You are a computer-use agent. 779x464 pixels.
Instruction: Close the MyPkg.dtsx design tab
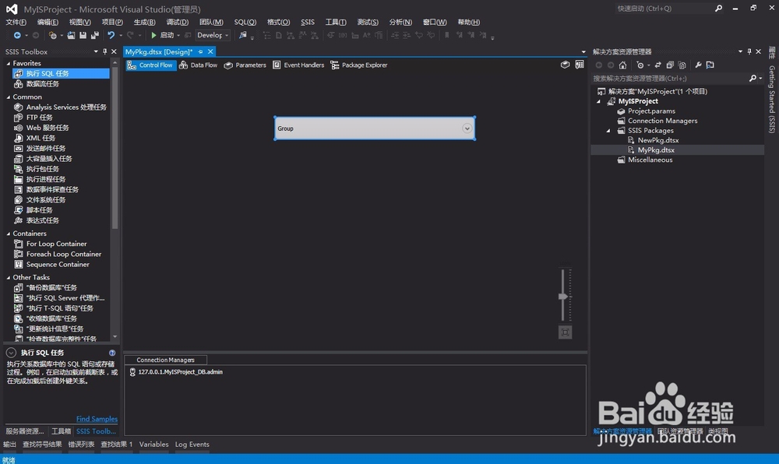(x=210, y=51)
